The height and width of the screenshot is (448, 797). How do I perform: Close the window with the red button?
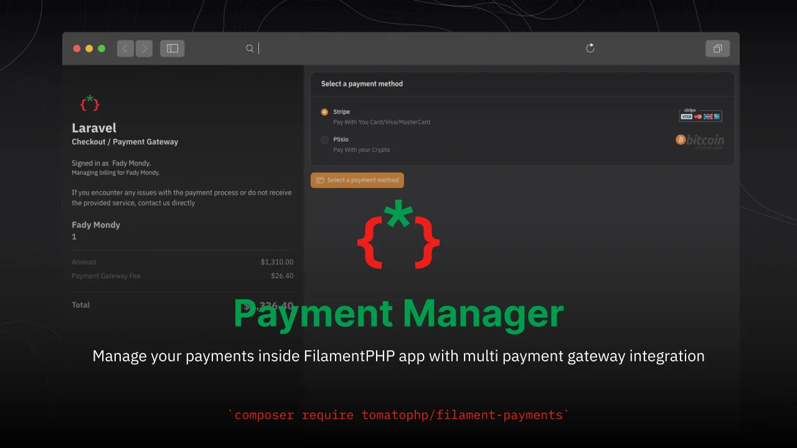[77, 49]
